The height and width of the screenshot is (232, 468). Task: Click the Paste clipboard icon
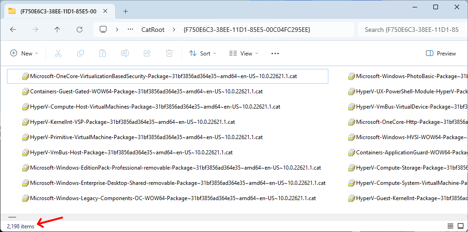103,54
